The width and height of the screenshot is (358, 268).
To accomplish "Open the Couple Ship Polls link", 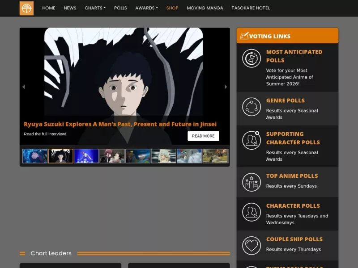I will (294, 239).
